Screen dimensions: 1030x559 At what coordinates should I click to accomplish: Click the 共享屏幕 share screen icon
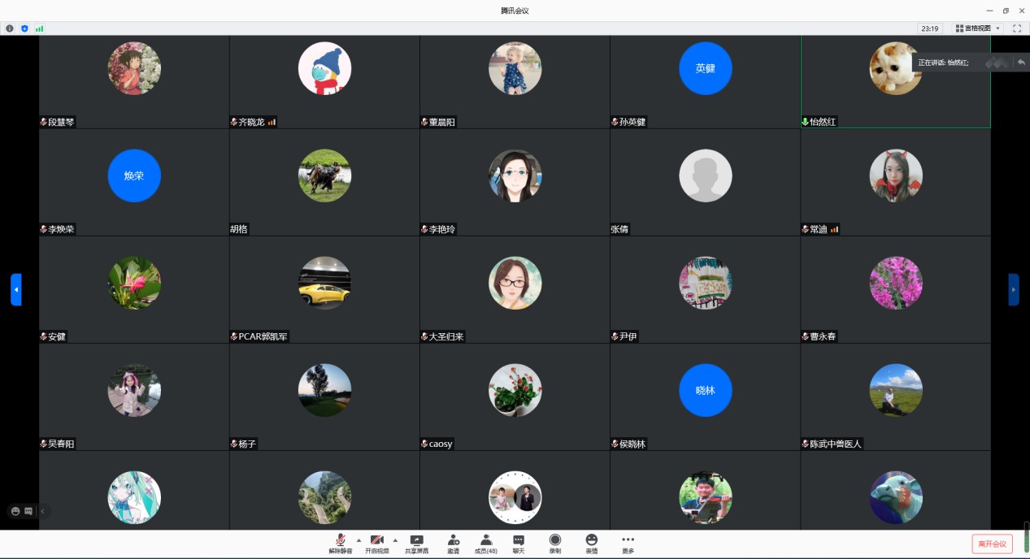coord(416,540)
